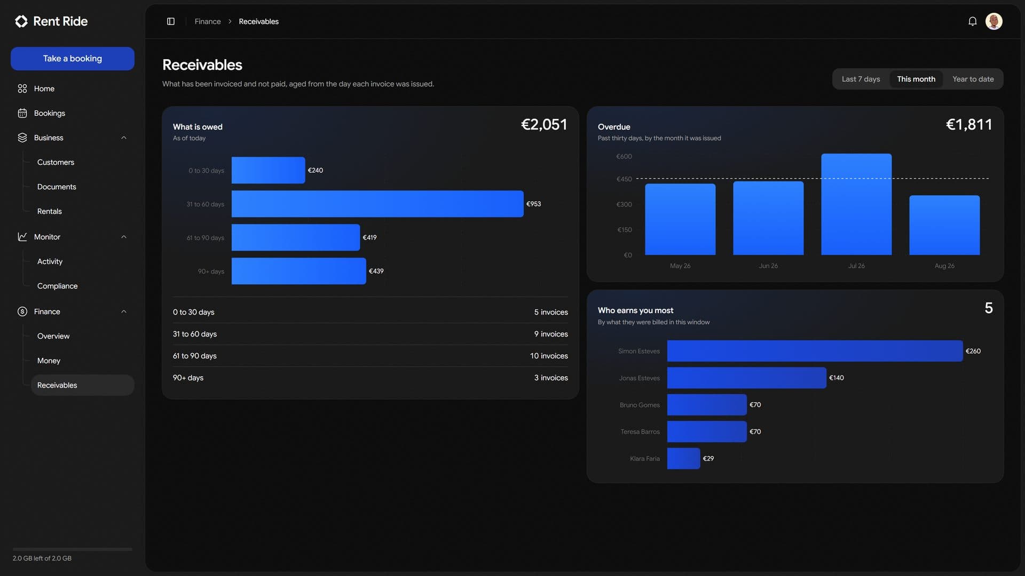Select the Year to date range
1025x576 pixels.
(x=973, y=79)
